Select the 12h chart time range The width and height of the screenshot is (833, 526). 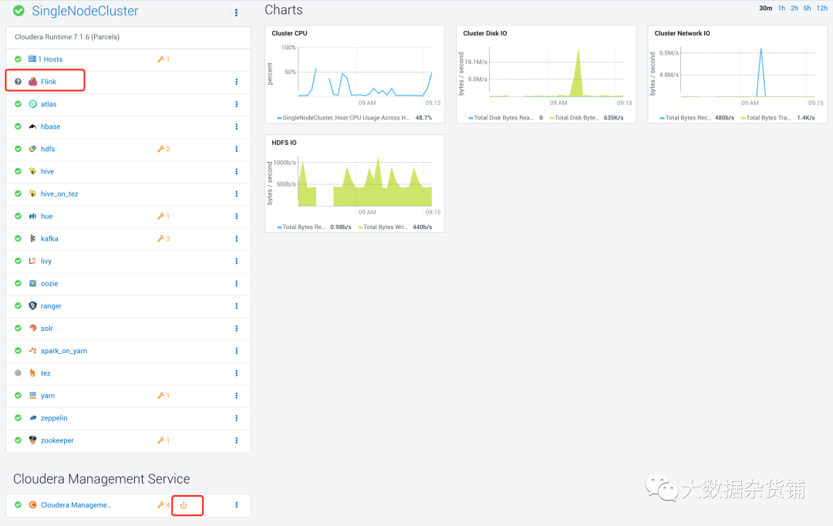tap(822, 8)
